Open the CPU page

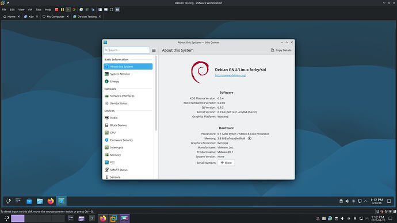[x=128, y=133]
